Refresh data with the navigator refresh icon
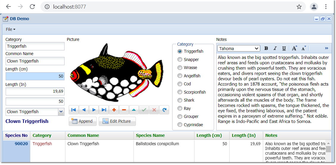Image resolution: width=336 pixels, height=165 pixels. pos(164,110)
